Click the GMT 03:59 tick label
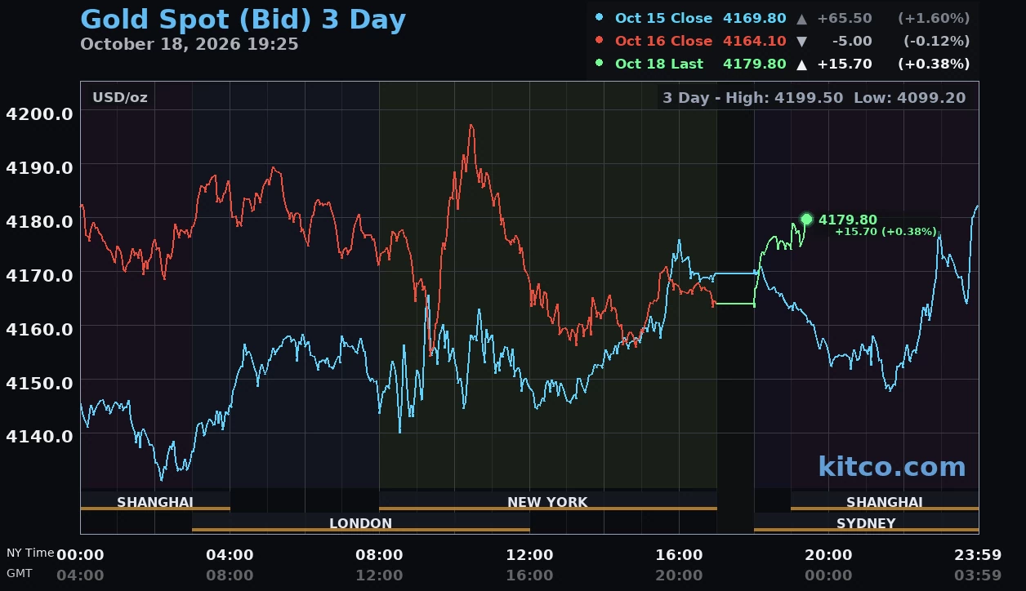The width and height of the screenshot is (1026, 591). pos(978,575)
